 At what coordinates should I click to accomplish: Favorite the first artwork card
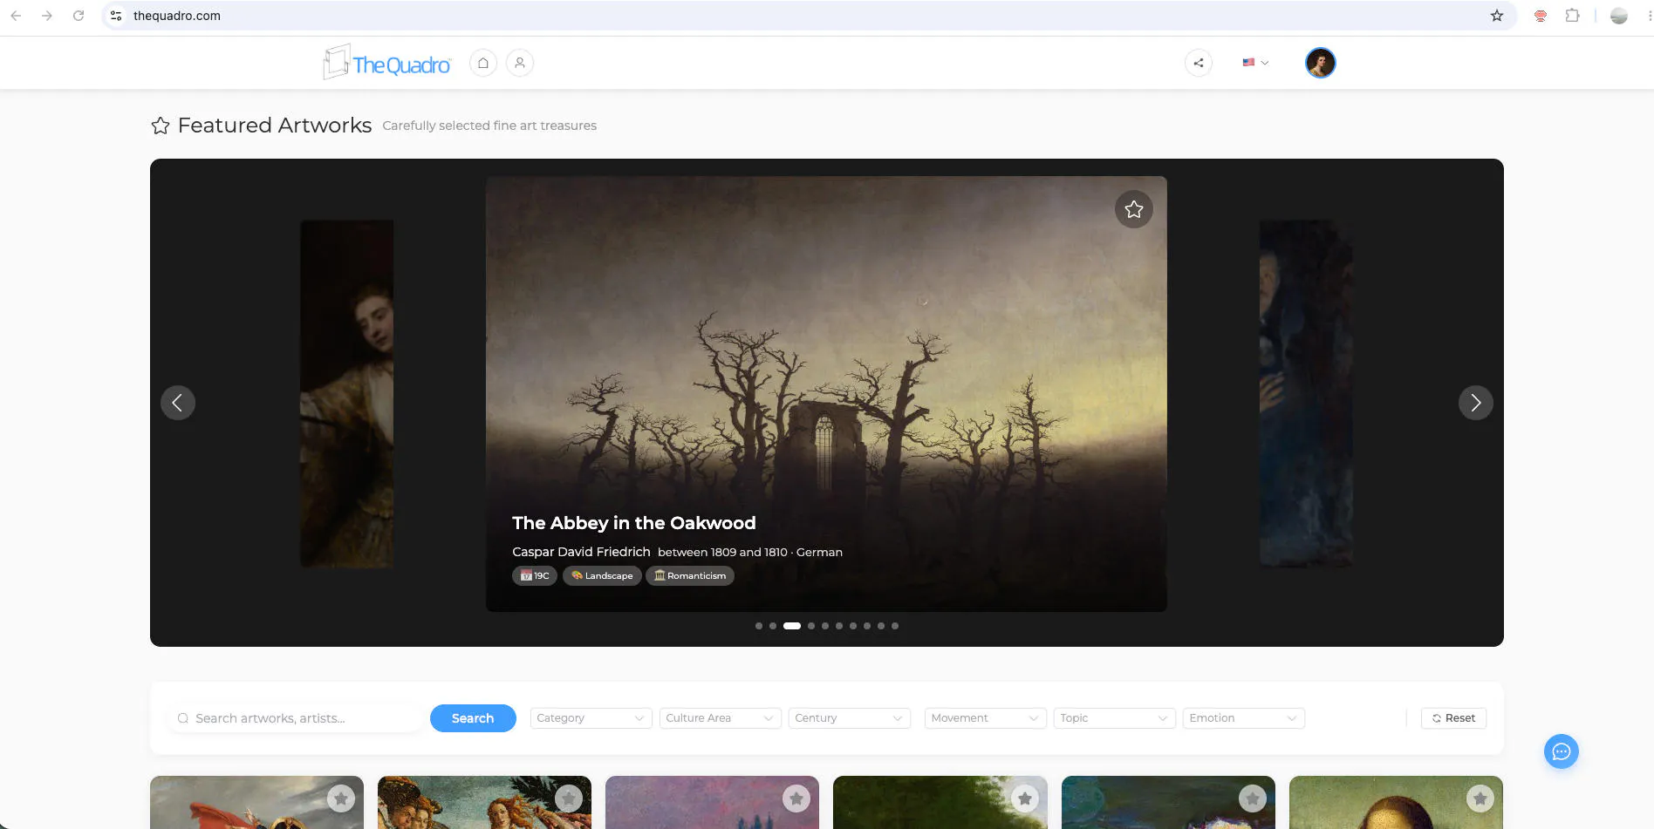click(x=341, y=798)
